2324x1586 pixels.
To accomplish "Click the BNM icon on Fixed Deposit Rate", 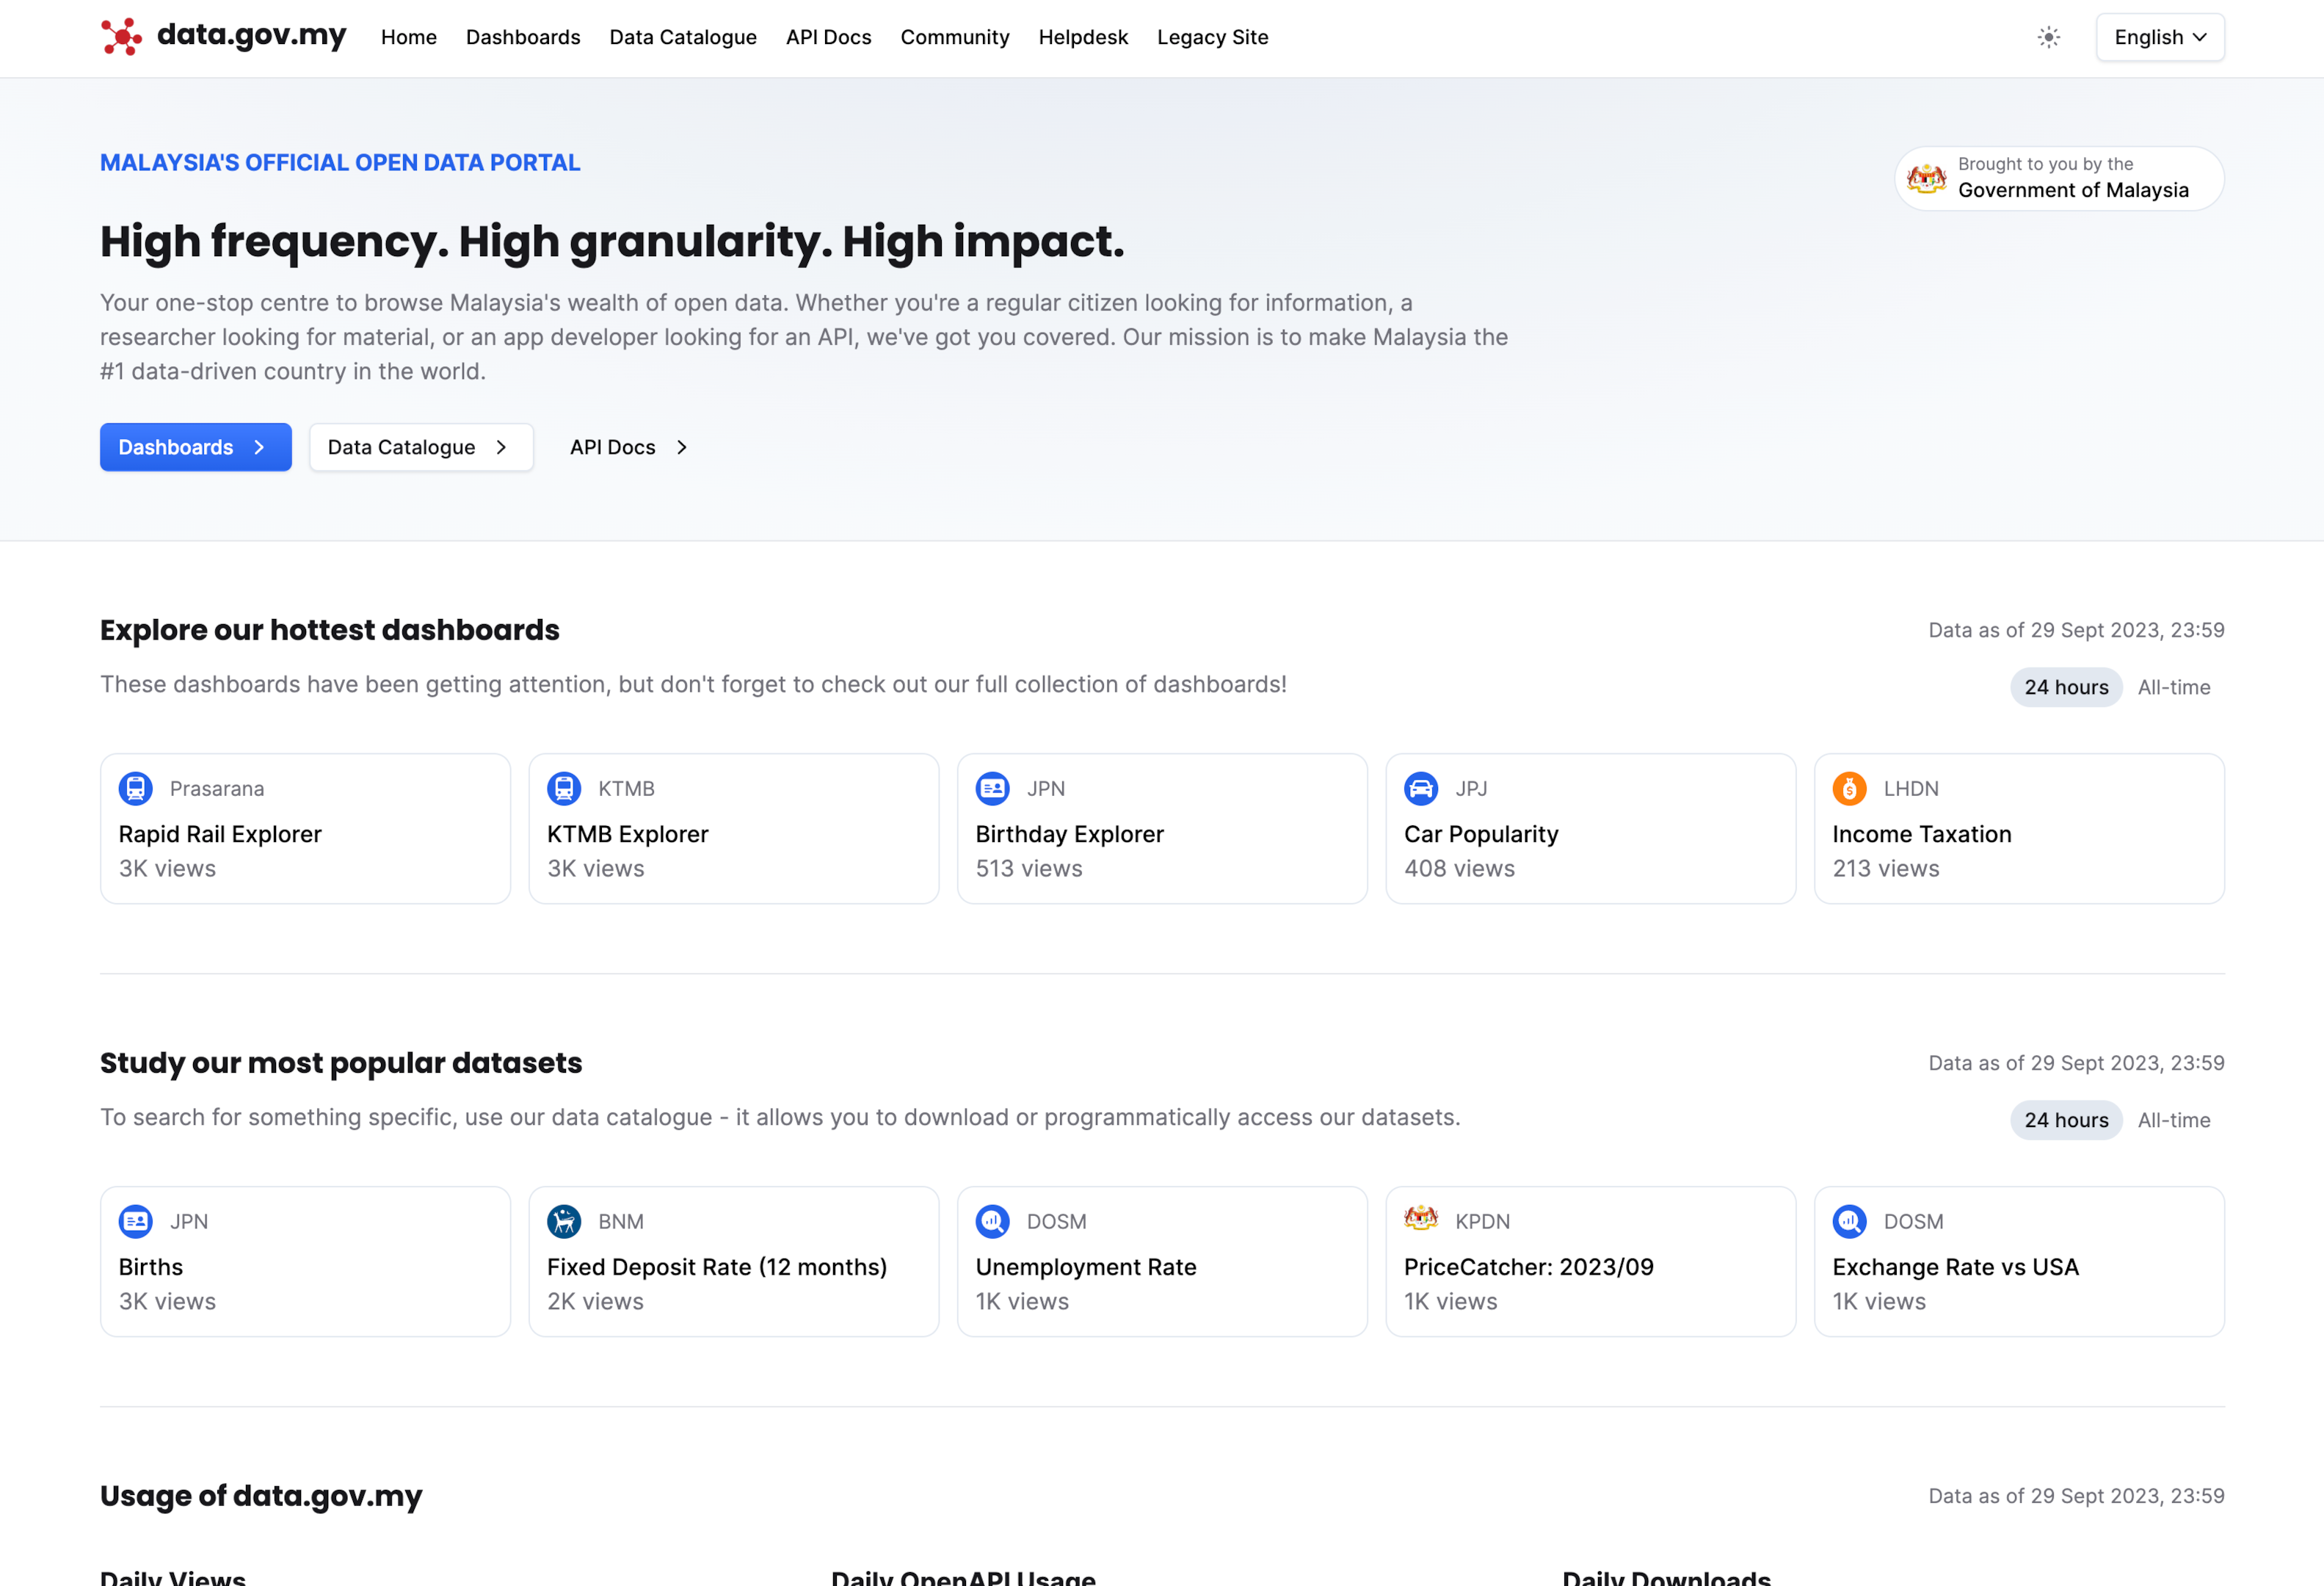I will coord(564,1221).
